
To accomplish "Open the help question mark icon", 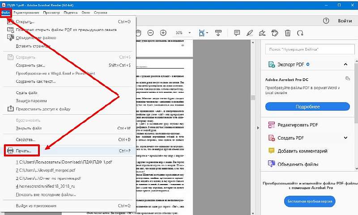I will [326, 21].
